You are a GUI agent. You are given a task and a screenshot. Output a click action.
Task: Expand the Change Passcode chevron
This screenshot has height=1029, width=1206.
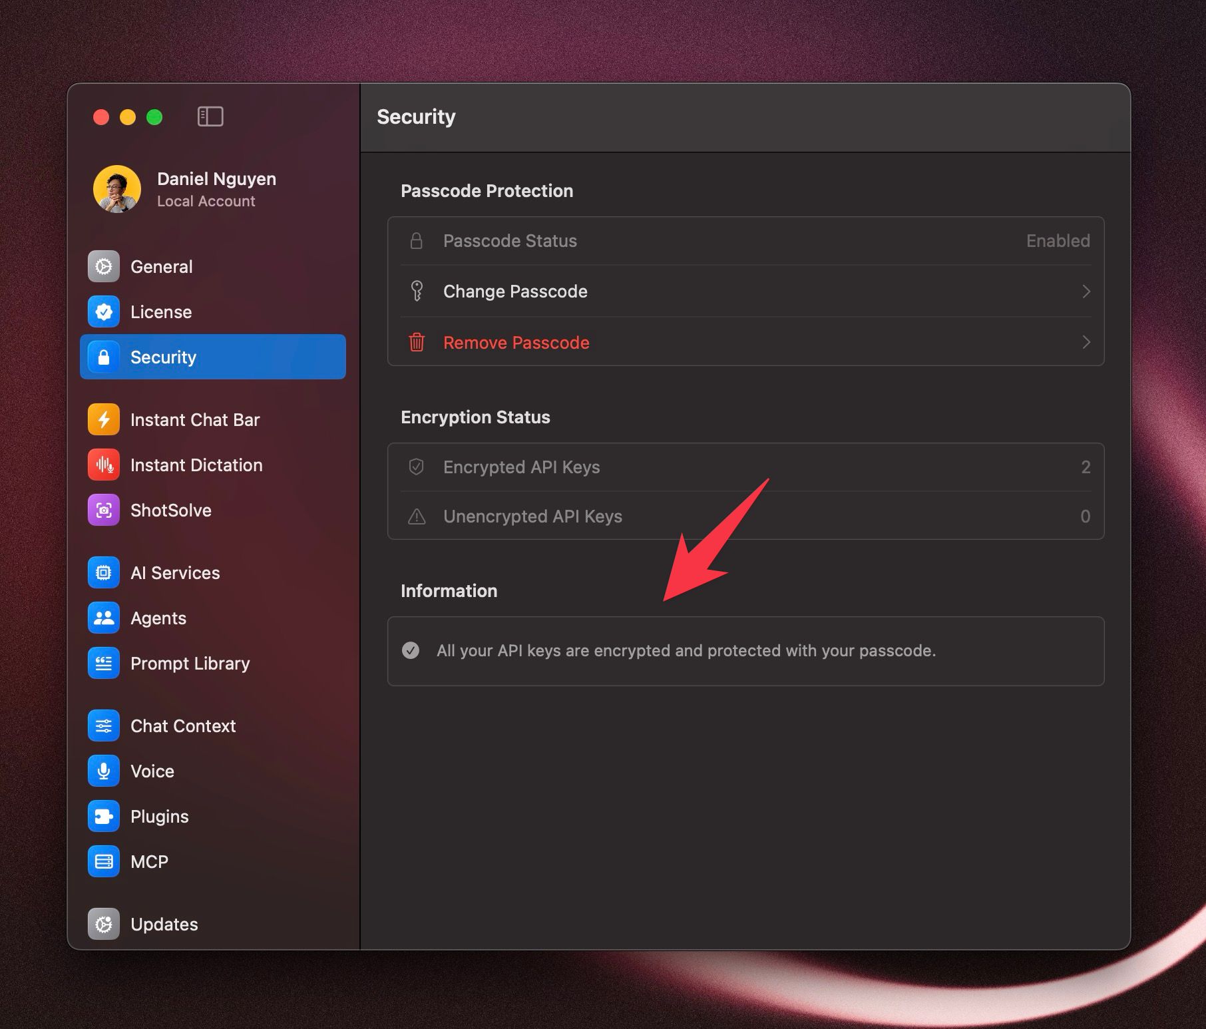(1086, 292)
